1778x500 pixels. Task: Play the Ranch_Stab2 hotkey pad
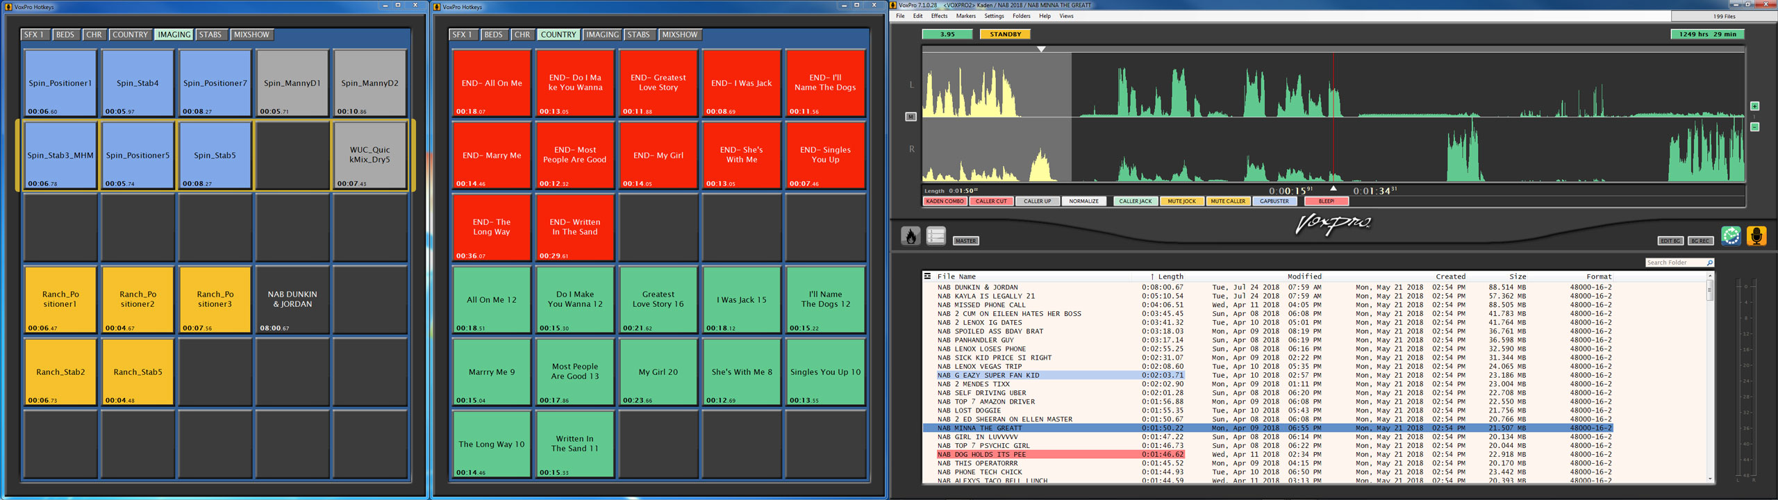(60, 372)
